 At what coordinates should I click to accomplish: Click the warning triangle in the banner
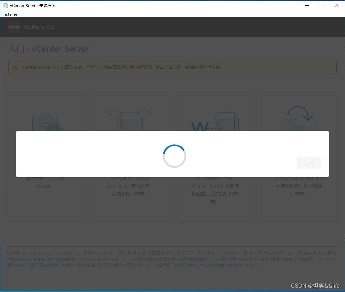[15, 67]
